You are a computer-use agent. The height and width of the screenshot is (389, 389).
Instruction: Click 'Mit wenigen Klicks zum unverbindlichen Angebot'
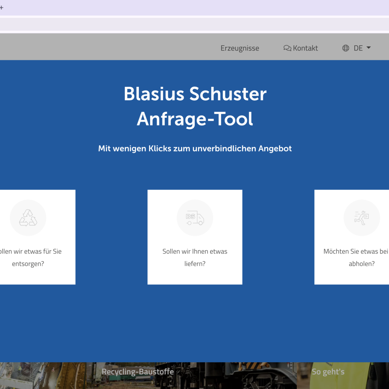point(195,148)
